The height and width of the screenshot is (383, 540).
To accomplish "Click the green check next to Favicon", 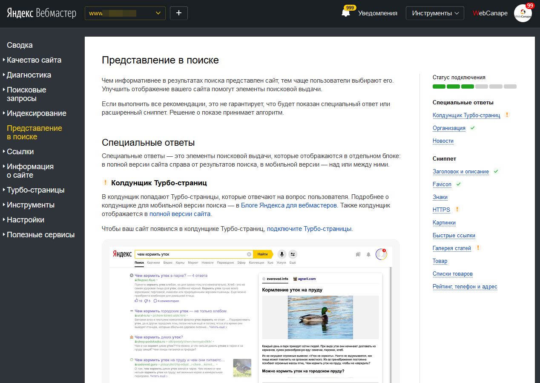I will 458,184.
